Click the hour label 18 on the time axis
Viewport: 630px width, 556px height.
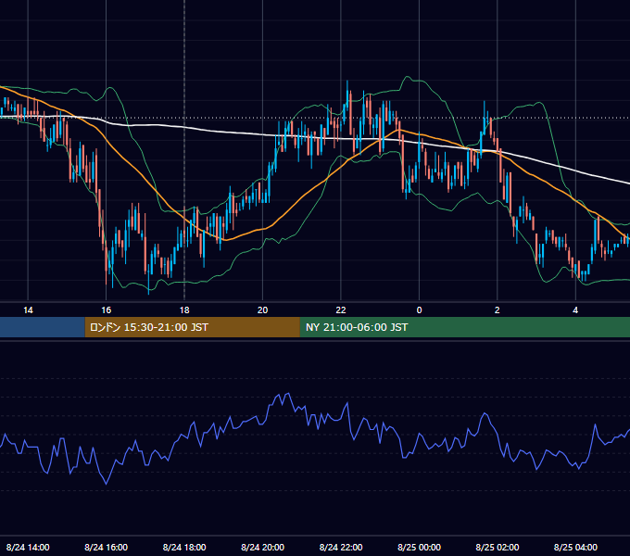[184, 310]
